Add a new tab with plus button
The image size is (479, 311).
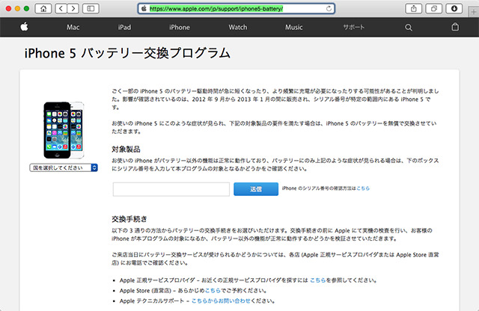[474, 12]
